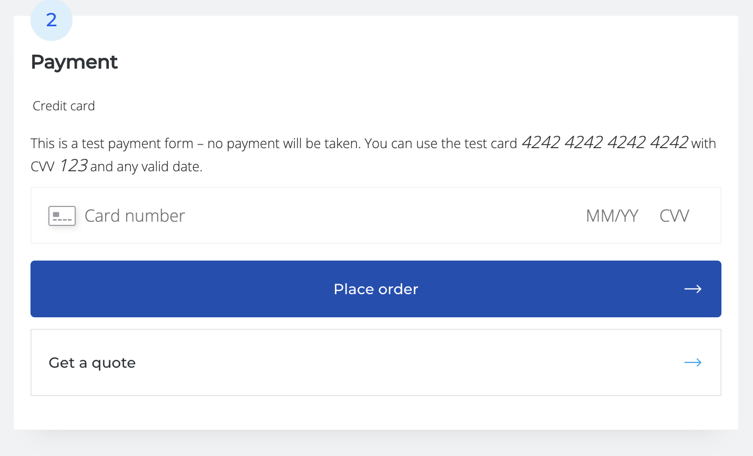Viewport: 753px width, 456px height.
Task: Select the Credit card payment method label
Action: tap(64, 106)
